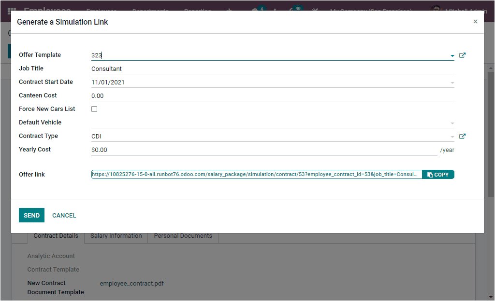This screenshot has width=495, height=301.
Task: Open developer tools with the wrench icon
Action: pyautogui.click(x=315, y=10)
